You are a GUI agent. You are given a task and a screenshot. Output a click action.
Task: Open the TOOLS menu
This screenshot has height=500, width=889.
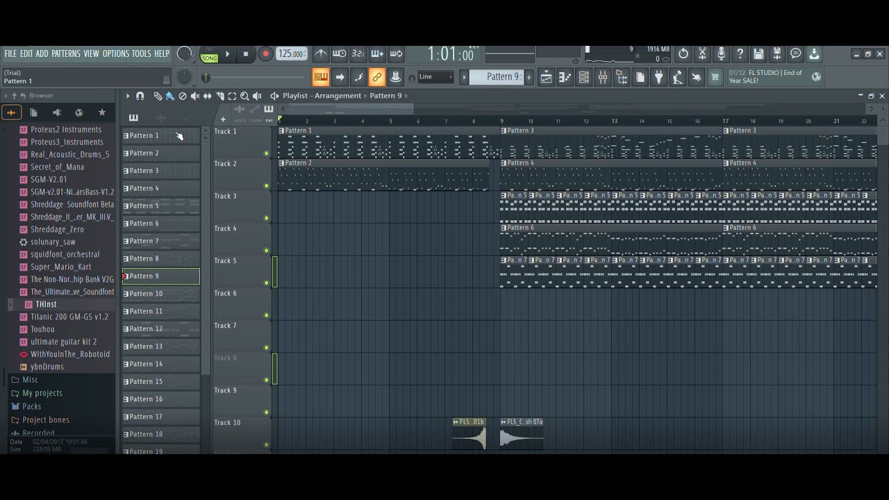142,53
